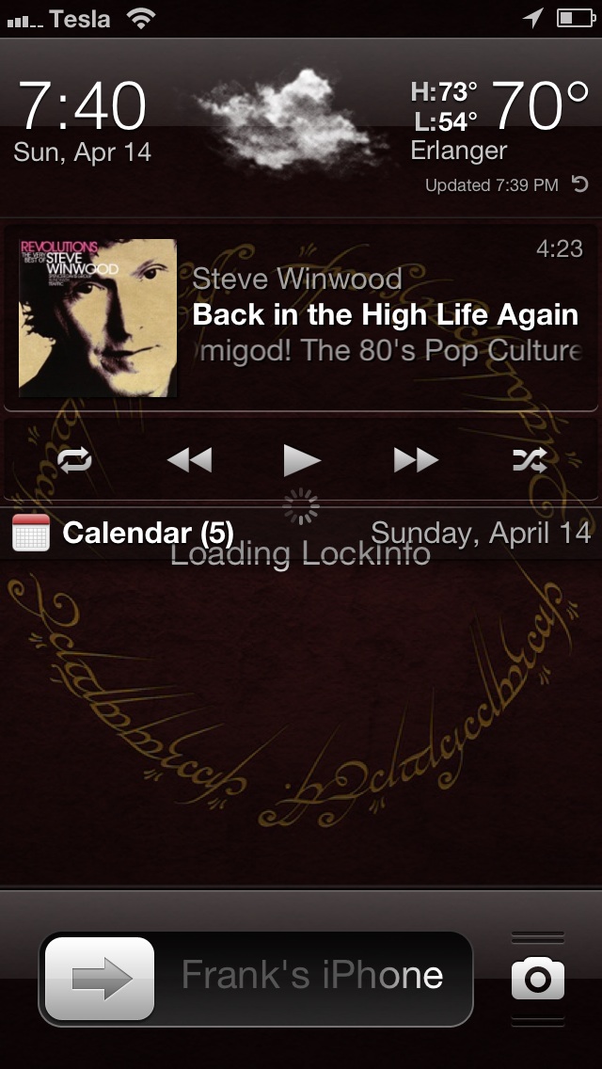
Task: Tap the 7:40 clock display
Action: tap(82, 105)
